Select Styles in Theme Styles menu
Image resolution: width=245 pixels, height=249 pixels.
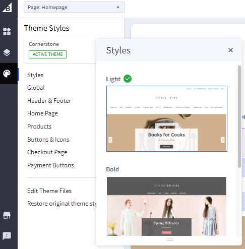coord(35,75)
